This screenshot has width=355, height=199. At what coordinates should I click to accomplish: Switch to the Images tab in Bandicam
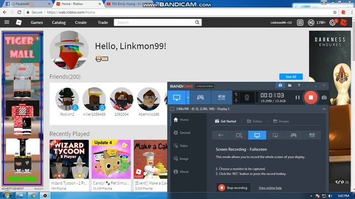[281, 121]
